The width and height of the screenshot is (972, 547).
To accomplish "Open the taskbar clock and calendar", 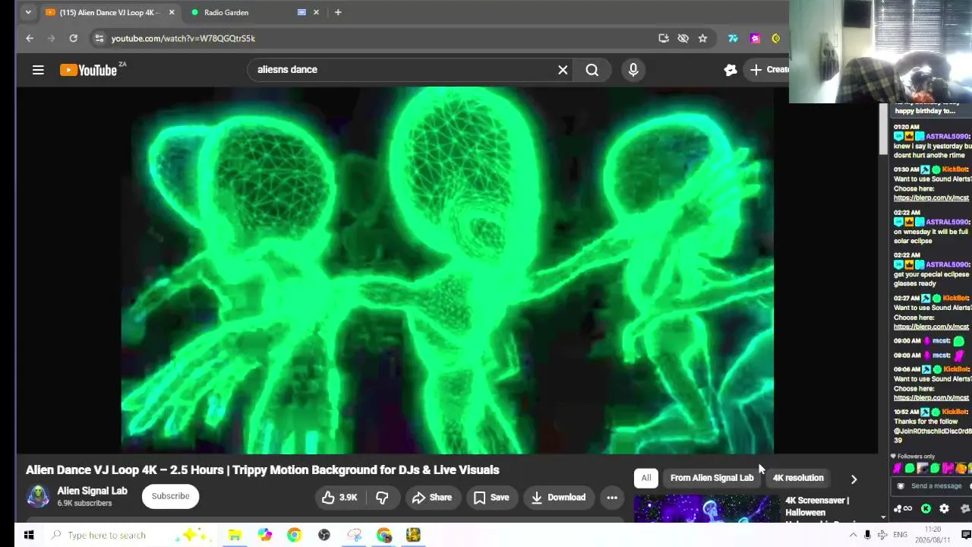I will 934,535.
